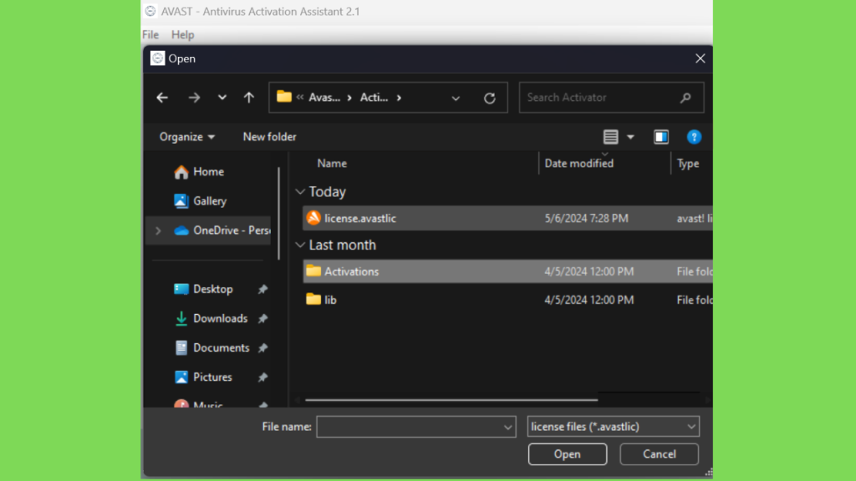The height and width of the screenshot is (481, 856).
Task: Click the Avast icon beside license.avastlic
Action: coord(313,218)
